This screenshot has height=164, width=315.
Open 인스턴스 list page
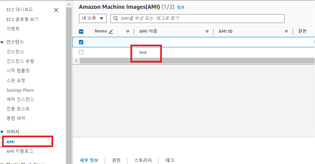coord(15,51)
